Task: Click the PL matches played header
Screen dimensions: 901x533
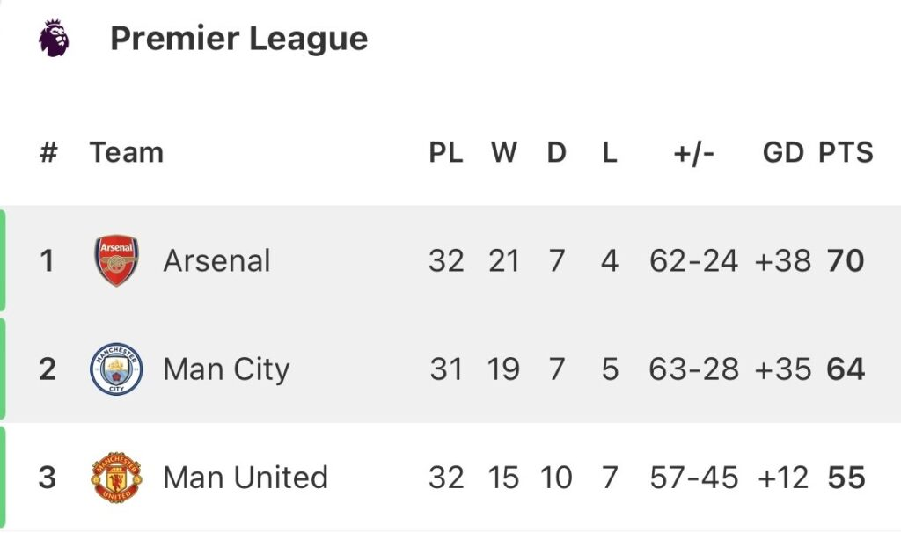Action: (446, 153)
